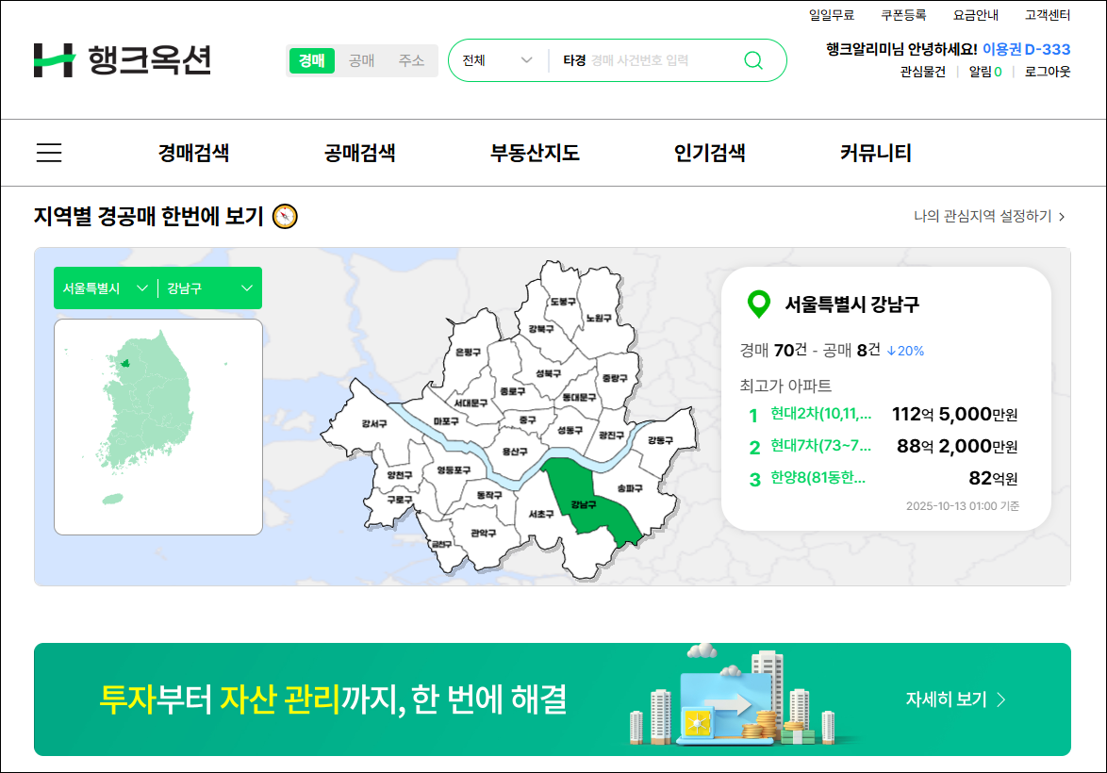
Task: Open the 강남구 district dropdown
Action: point(209,288)
